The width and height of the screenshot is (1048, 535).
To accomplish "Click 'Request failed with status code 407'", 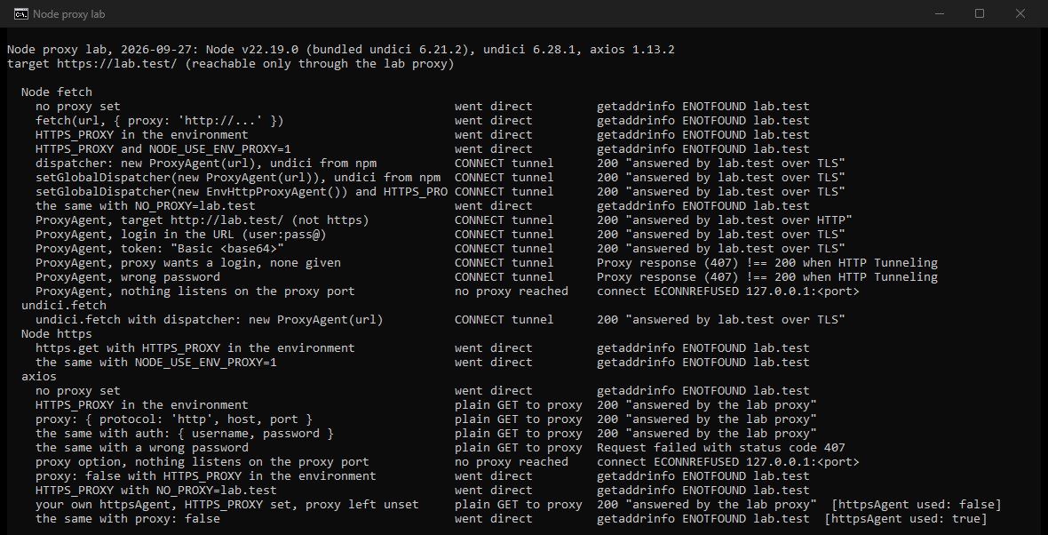I will click(721, 447).
